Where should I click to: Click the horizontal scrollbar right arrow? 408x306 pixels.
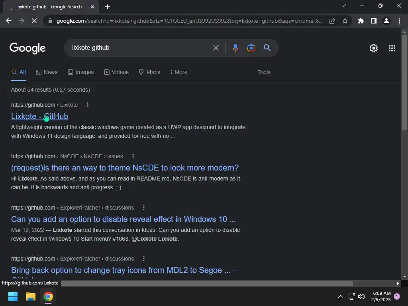click(x=398, y=283)
